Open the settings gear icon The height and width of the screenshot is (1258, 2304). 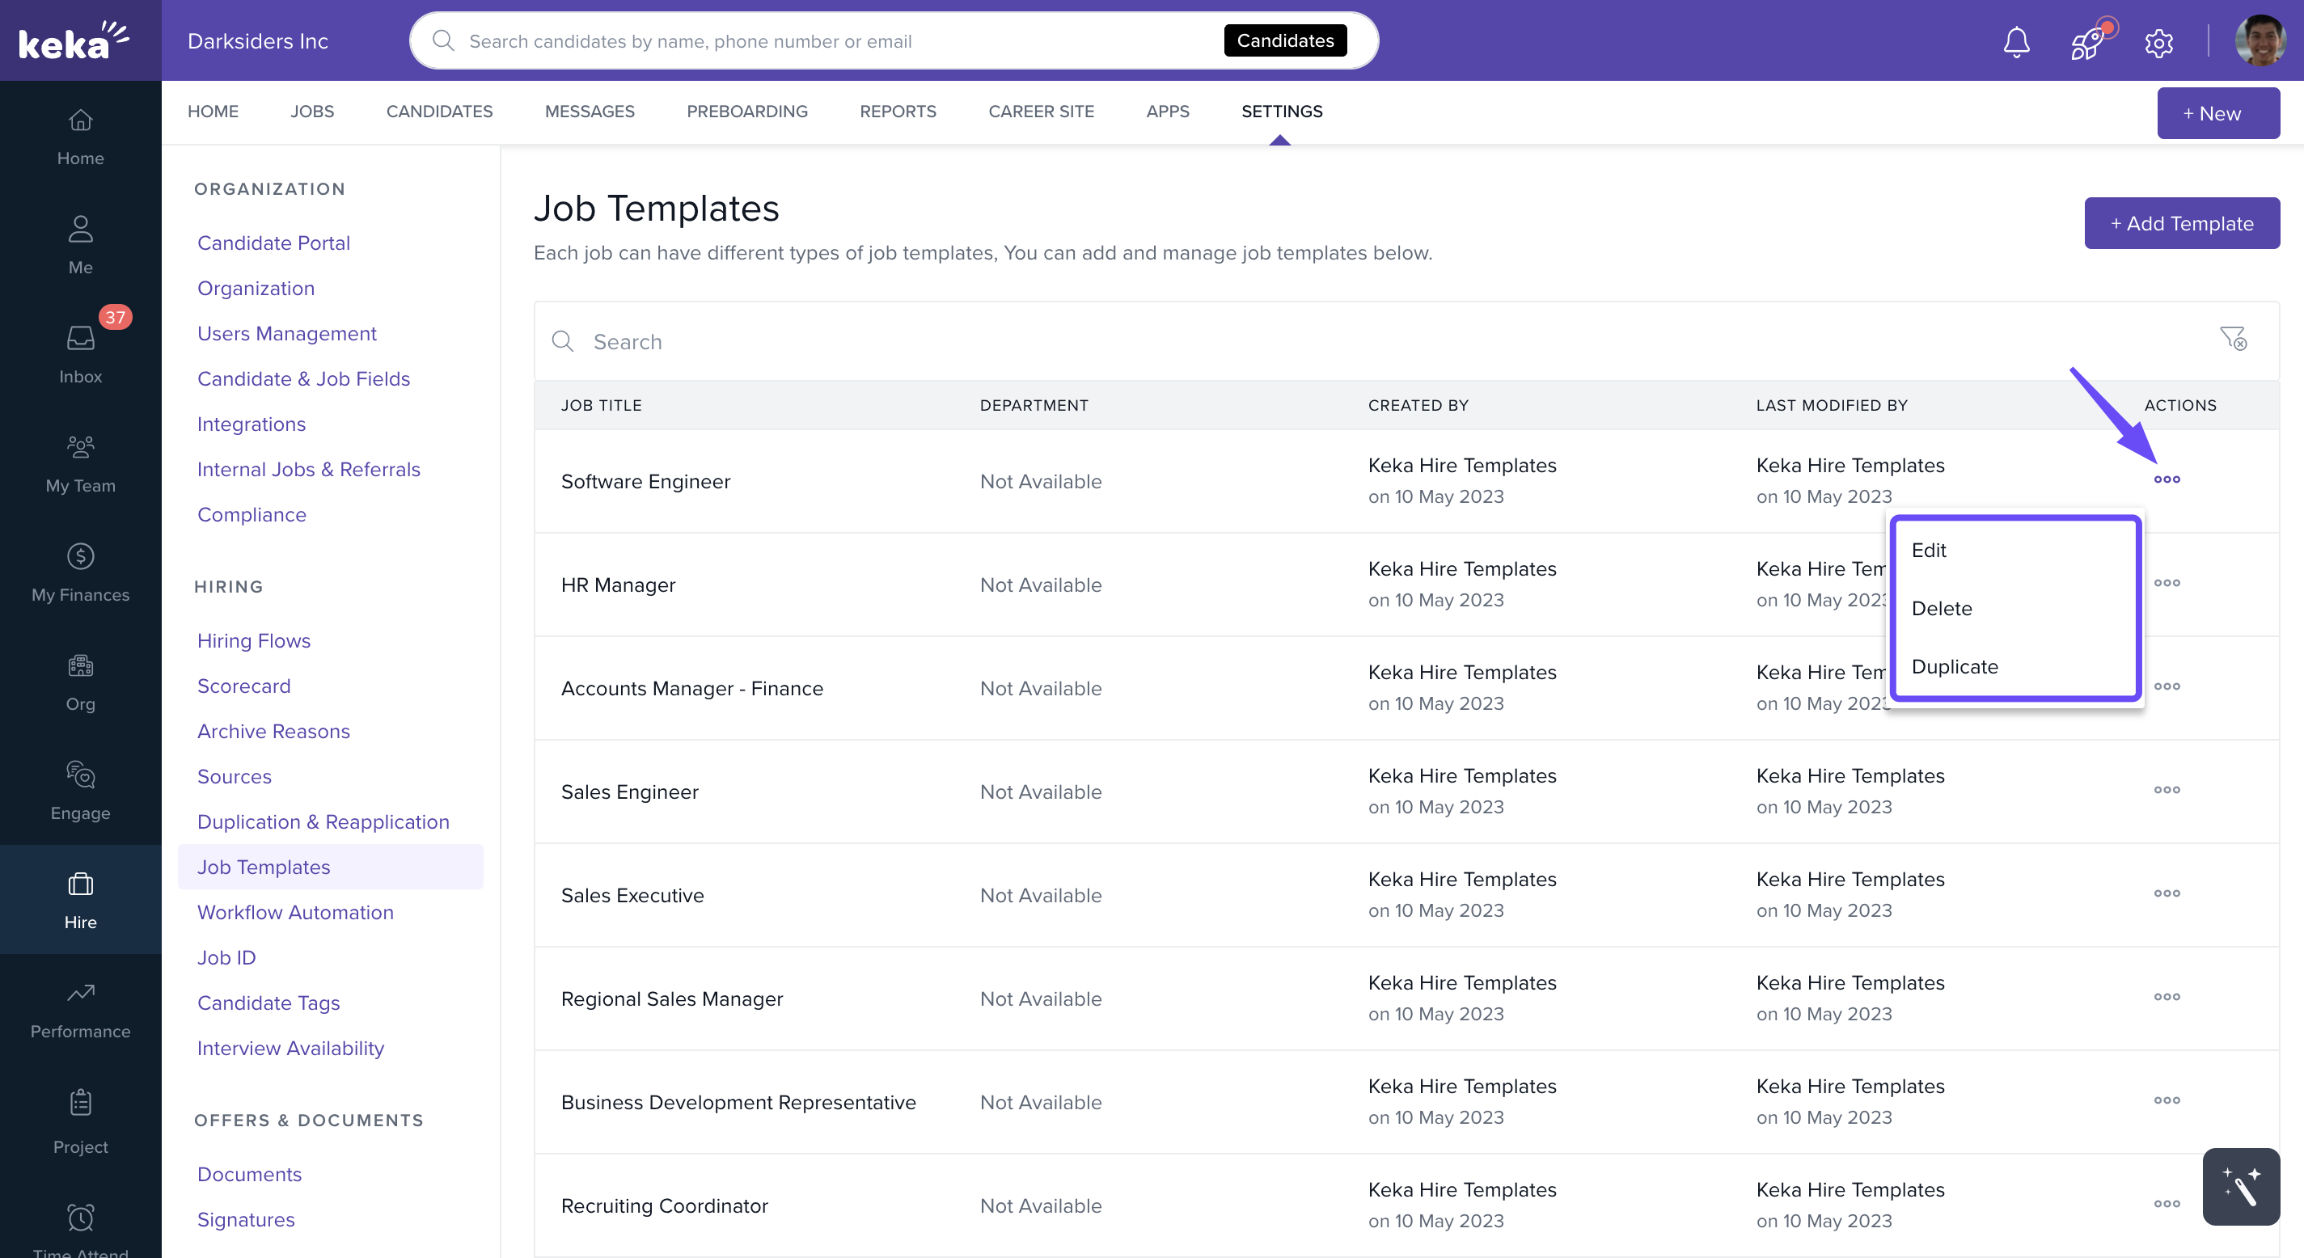2158,42
